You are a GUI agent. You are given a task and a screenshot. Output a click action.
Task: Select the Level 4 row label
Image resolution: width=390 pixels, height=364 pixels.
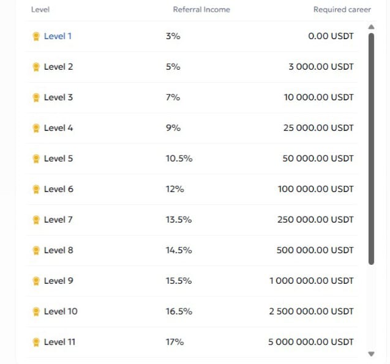[x=58, y=128]
